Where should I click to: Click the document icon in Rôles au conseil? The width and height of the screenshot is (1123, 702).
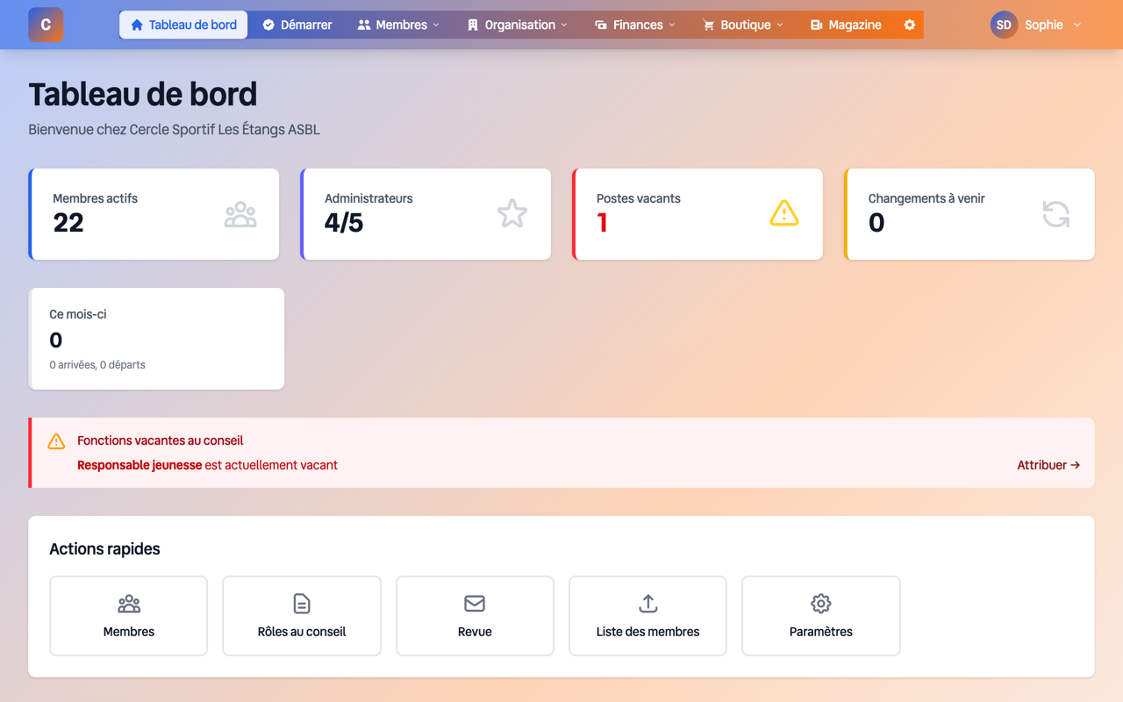[x=302, y=604]
